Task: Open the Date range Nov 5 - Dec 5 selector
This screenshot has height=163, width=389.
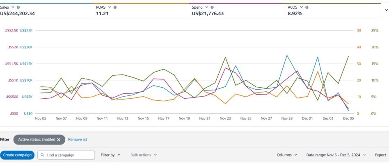Action: 336,155
